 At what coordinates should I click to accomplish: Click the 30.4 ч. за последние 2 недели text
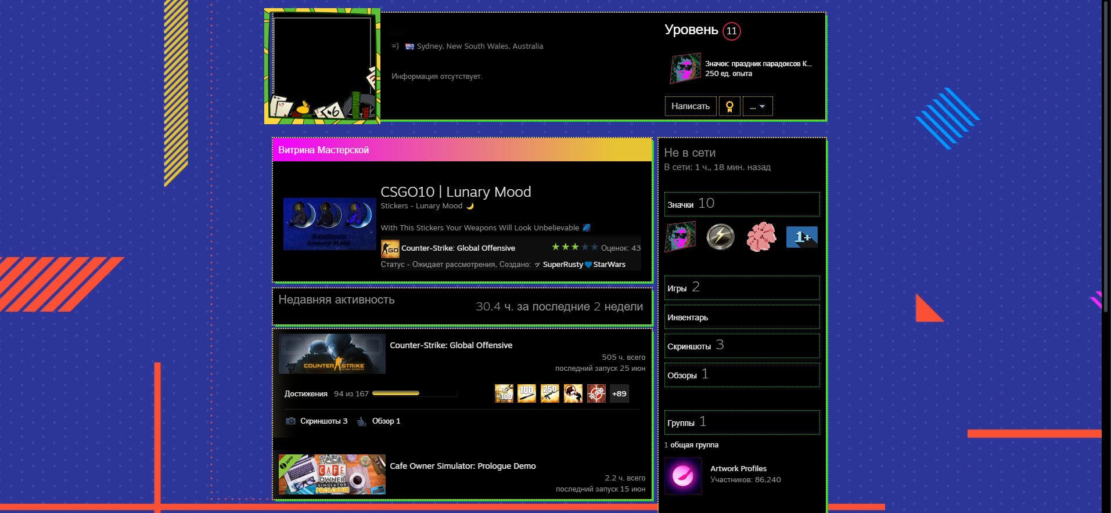click(x=559, y=306)
